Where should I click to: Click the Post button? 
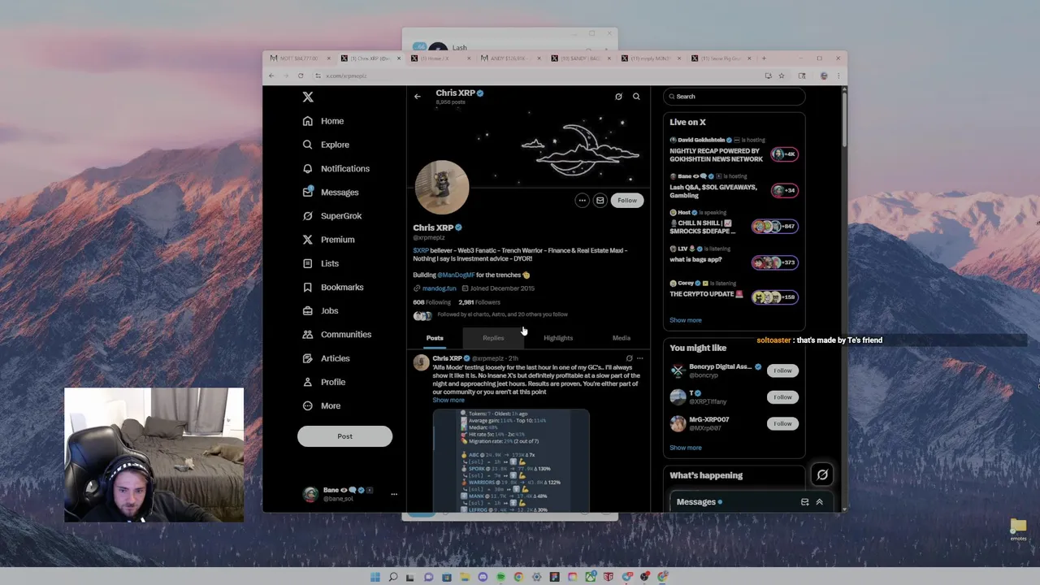coord(344,436)
